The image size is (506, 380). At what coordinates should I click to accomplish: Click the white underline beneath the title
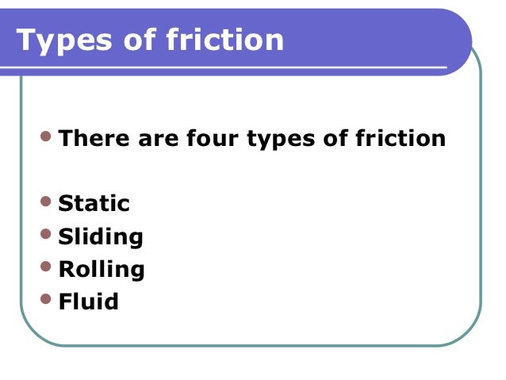coord(224,67)
